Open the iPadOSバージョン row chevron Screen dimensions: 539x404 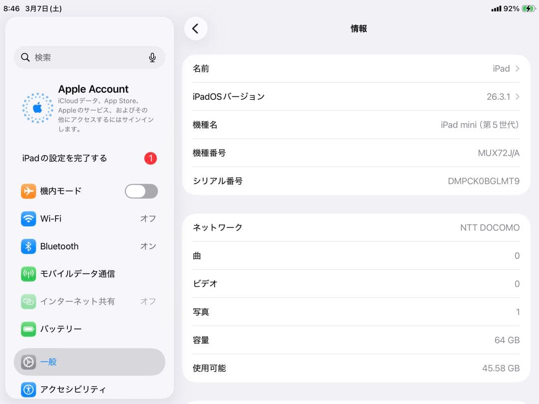[518, 97]
